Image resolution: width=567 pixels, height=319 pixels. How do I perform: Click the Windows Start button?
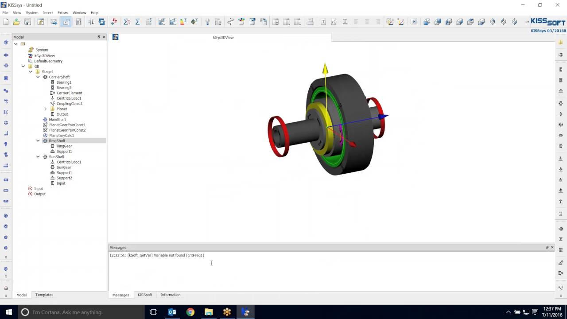coord(8,312)
